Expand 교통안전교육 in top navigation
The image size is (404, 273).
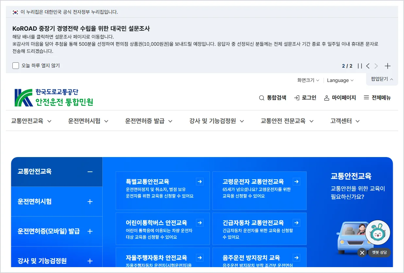(x=31, y=121)
